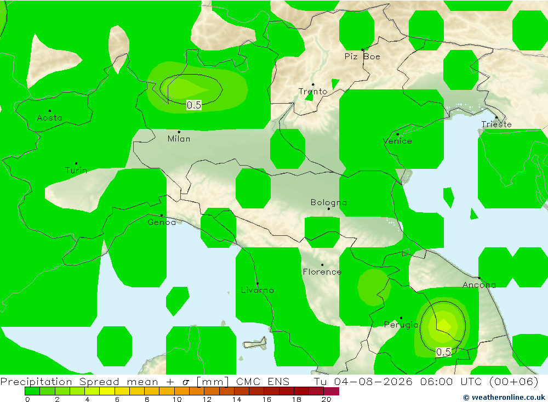548x402 pixels.
Task: Click the 0.5 contour label near Milan
Action: [194, 105]
